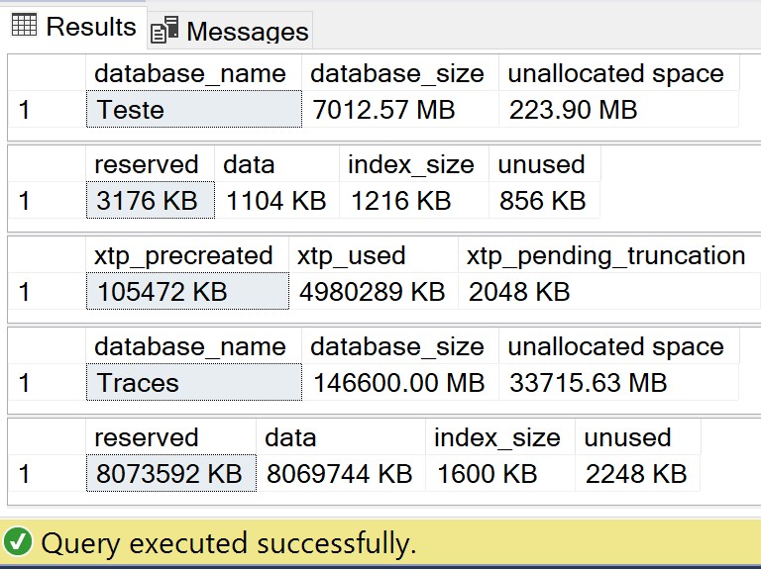Image resolution: width=761 pixels, height=569 pixels.
Task: Open the Messages tab
Action: point(230,31)
